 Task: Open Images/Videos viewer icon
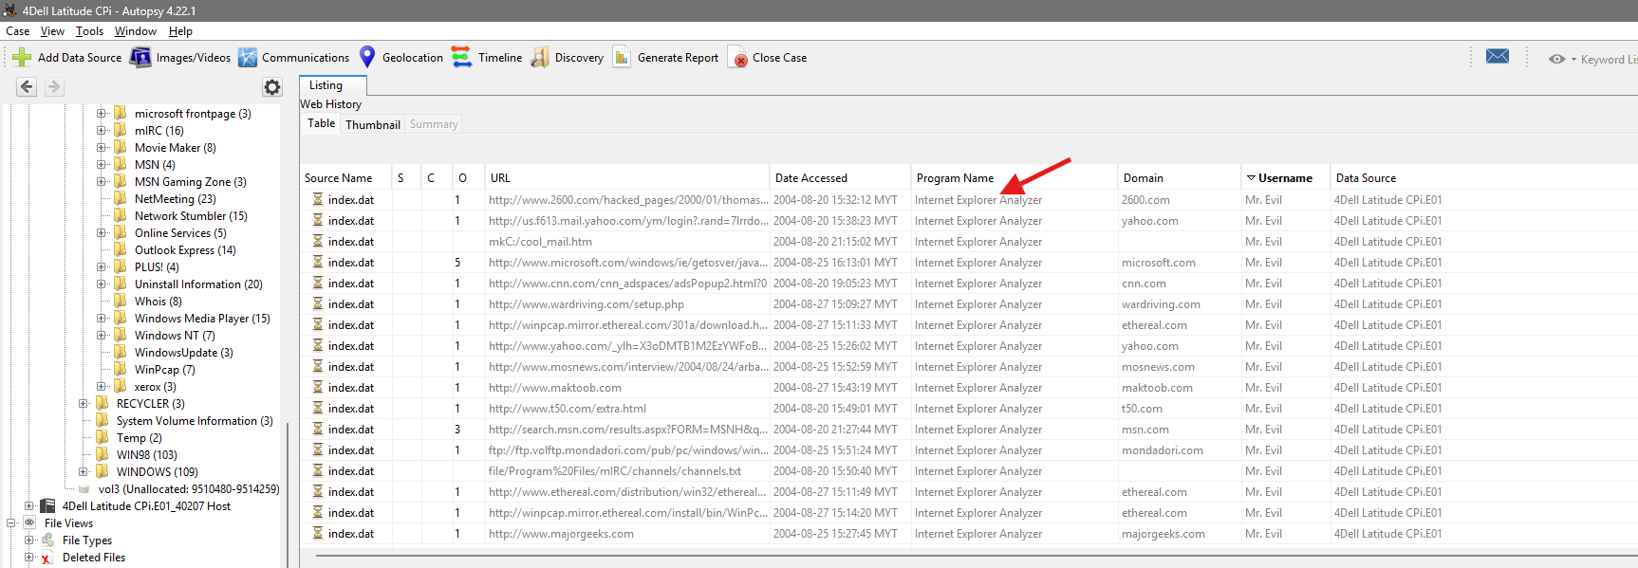pos(140,58)
